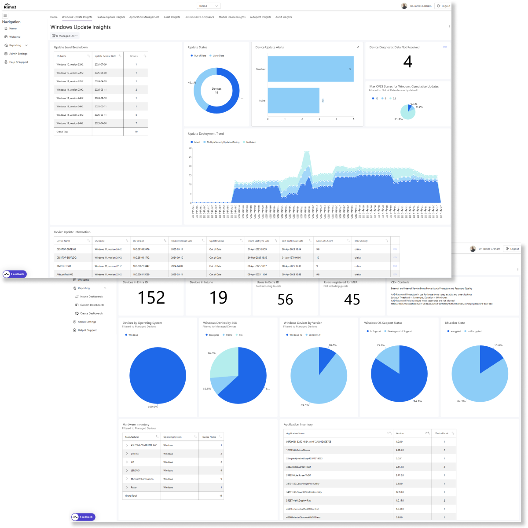Image resolution: width=528 pixels, height=528 pixels.
Task: Expand the Device Update Alerts chart with the arrow icon
Action: pos(358,47)
